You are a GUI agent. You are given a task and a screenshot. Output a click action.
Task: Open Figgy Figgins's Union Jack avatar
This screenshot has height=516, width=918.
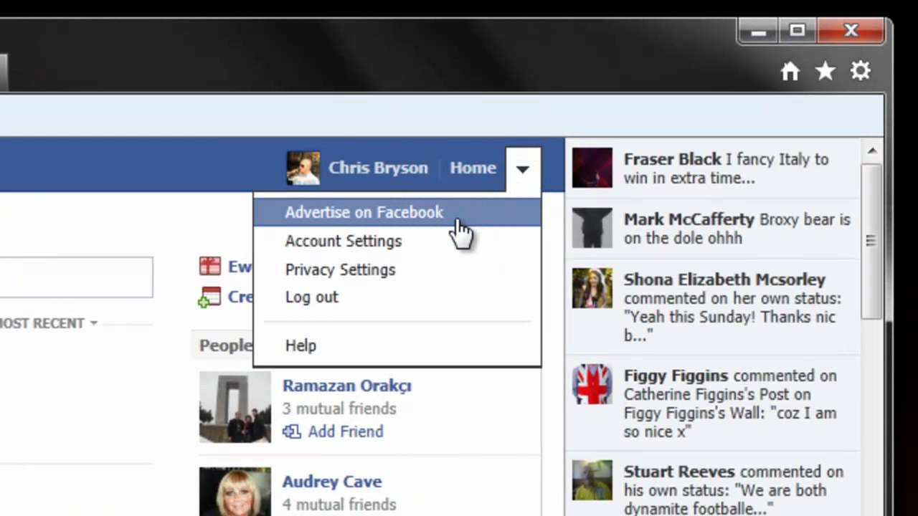click(x=592, y=384)
